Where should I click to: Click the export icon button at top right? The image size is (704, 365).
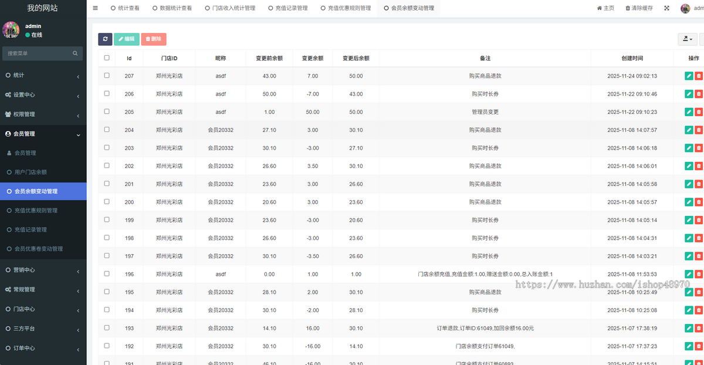[686, 38]
